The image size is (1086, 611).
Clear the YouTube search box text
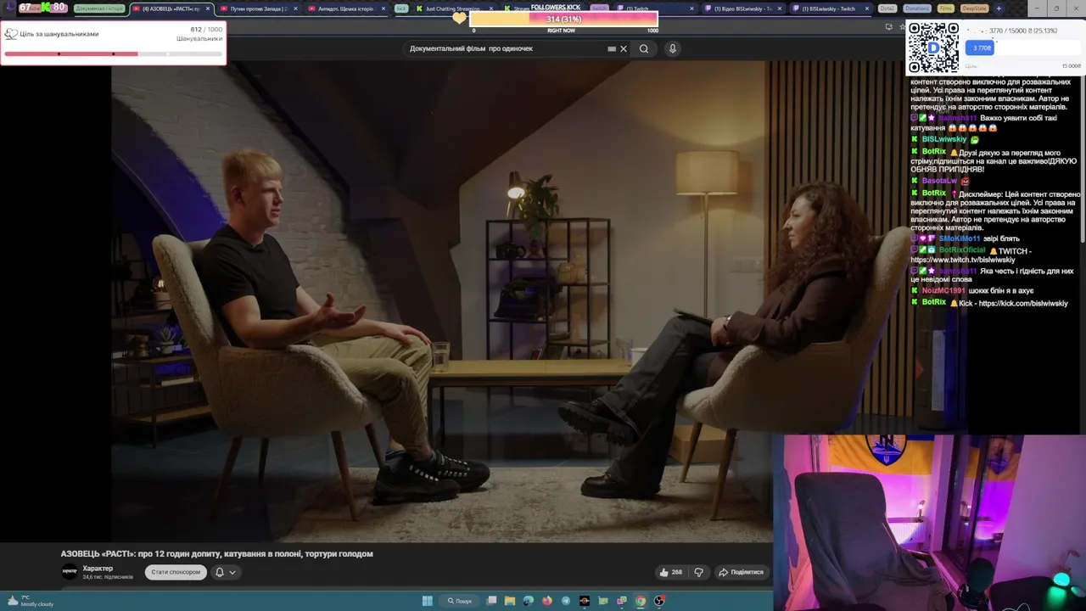[624, 48]
